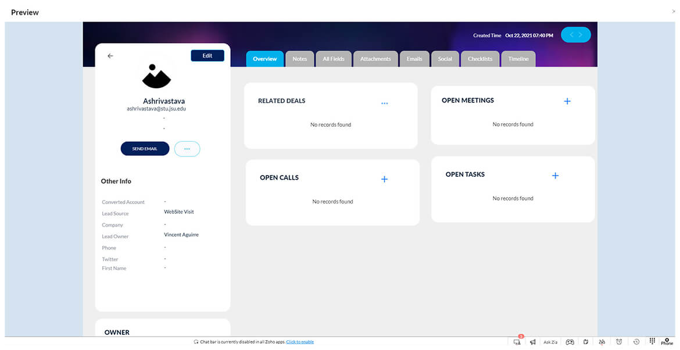
Task: Add a new open meeting with plus icon
Action: [x=567, y=101]
